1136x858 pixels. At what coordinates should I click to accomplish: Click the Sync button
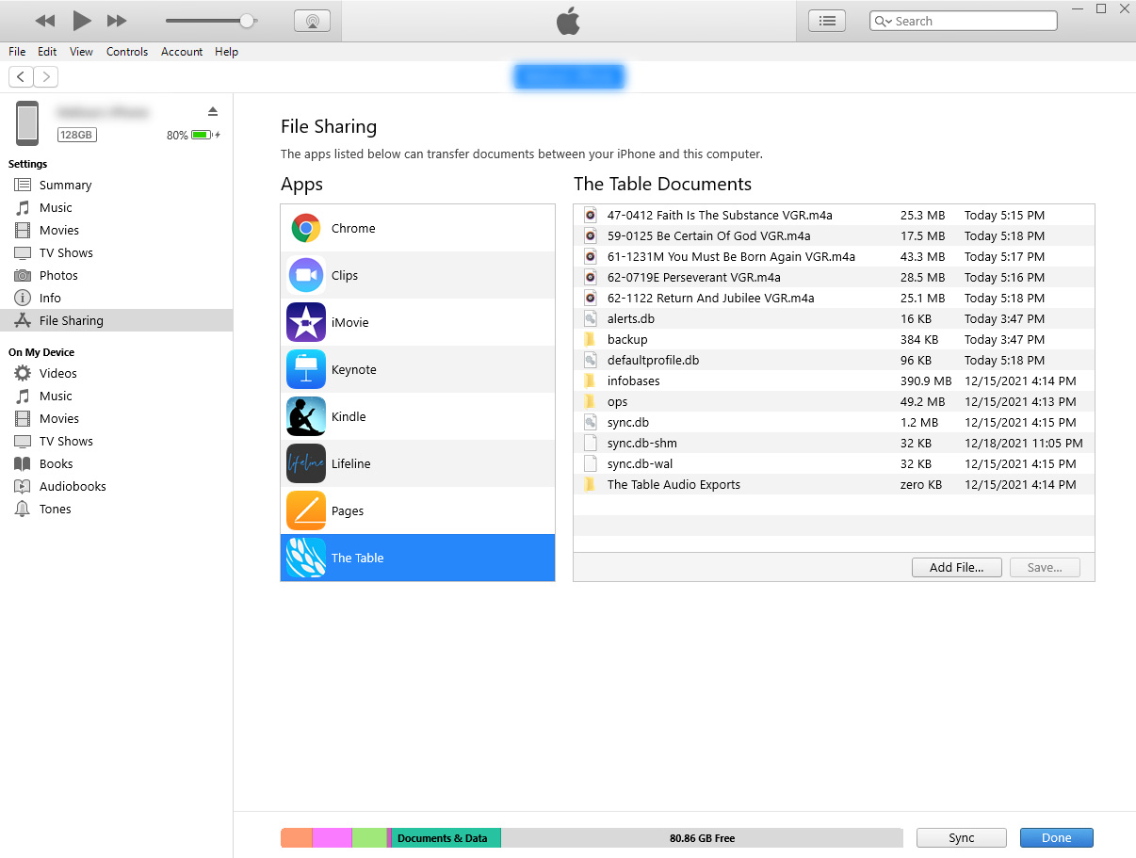(x=962, y=837)
